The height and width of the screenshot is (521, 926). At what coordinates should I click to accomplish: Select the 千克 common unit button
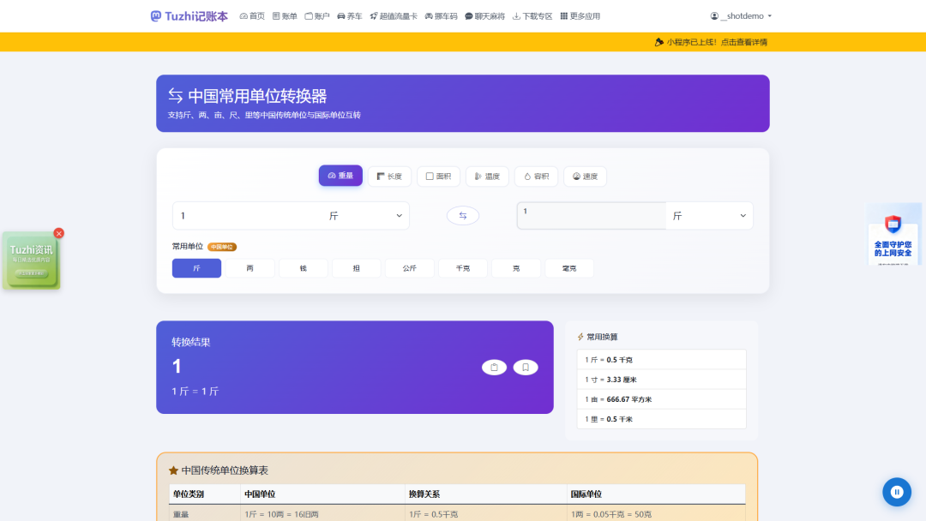tap(463, 268)
